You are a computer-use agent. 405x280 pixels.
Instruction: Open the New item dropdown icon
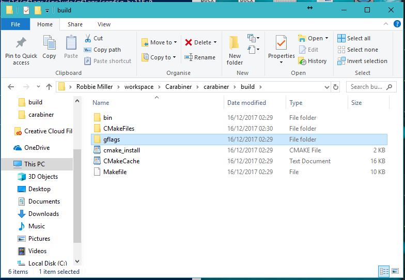tap(253, 38)
